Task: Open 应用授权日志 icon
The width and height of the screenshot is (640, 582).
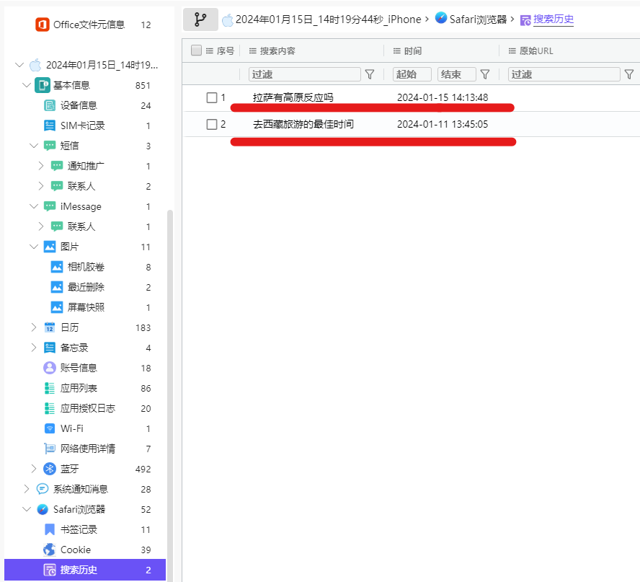Action: 50,408
